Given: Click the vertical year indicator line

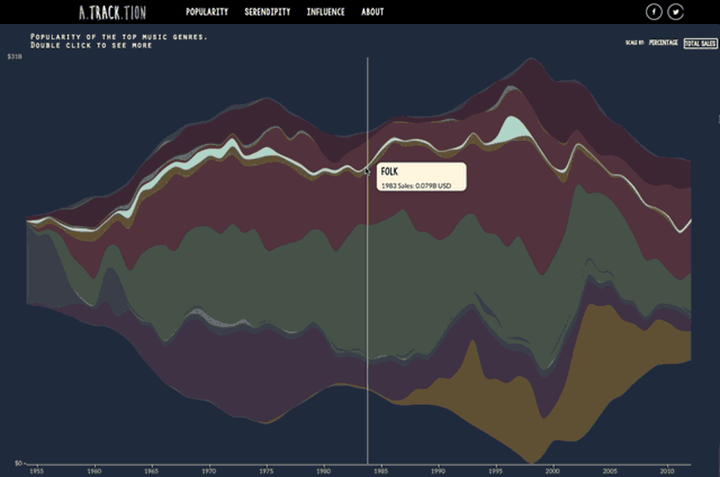Looking at the screenshot, I should click(367, 300).
